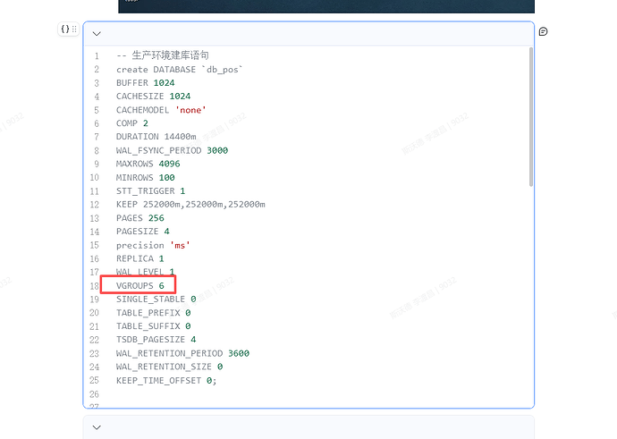Screen dimensions: 617x439
Task: Open the comment icon right of code block
Action: [x=543, y=31]
